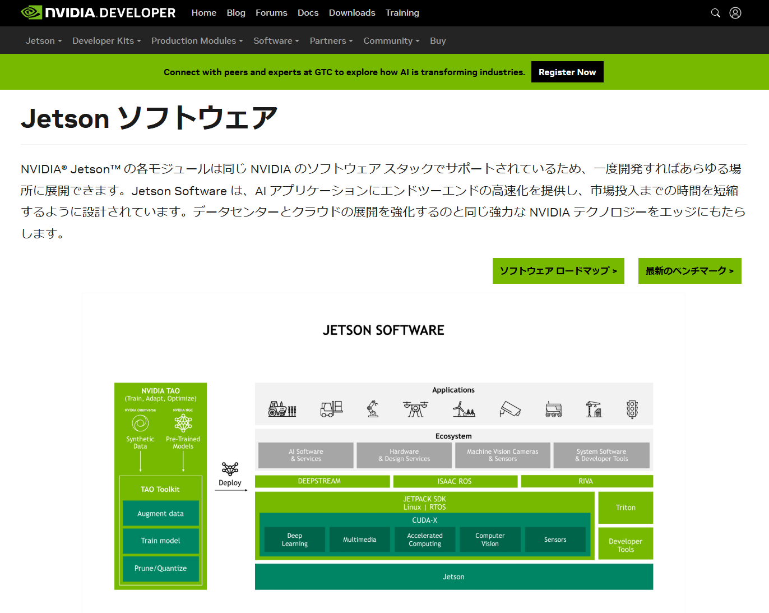The image size is (769, 613).
Task: Click the Register Now button
Action: pyautogui.click(x=567, y=72)
